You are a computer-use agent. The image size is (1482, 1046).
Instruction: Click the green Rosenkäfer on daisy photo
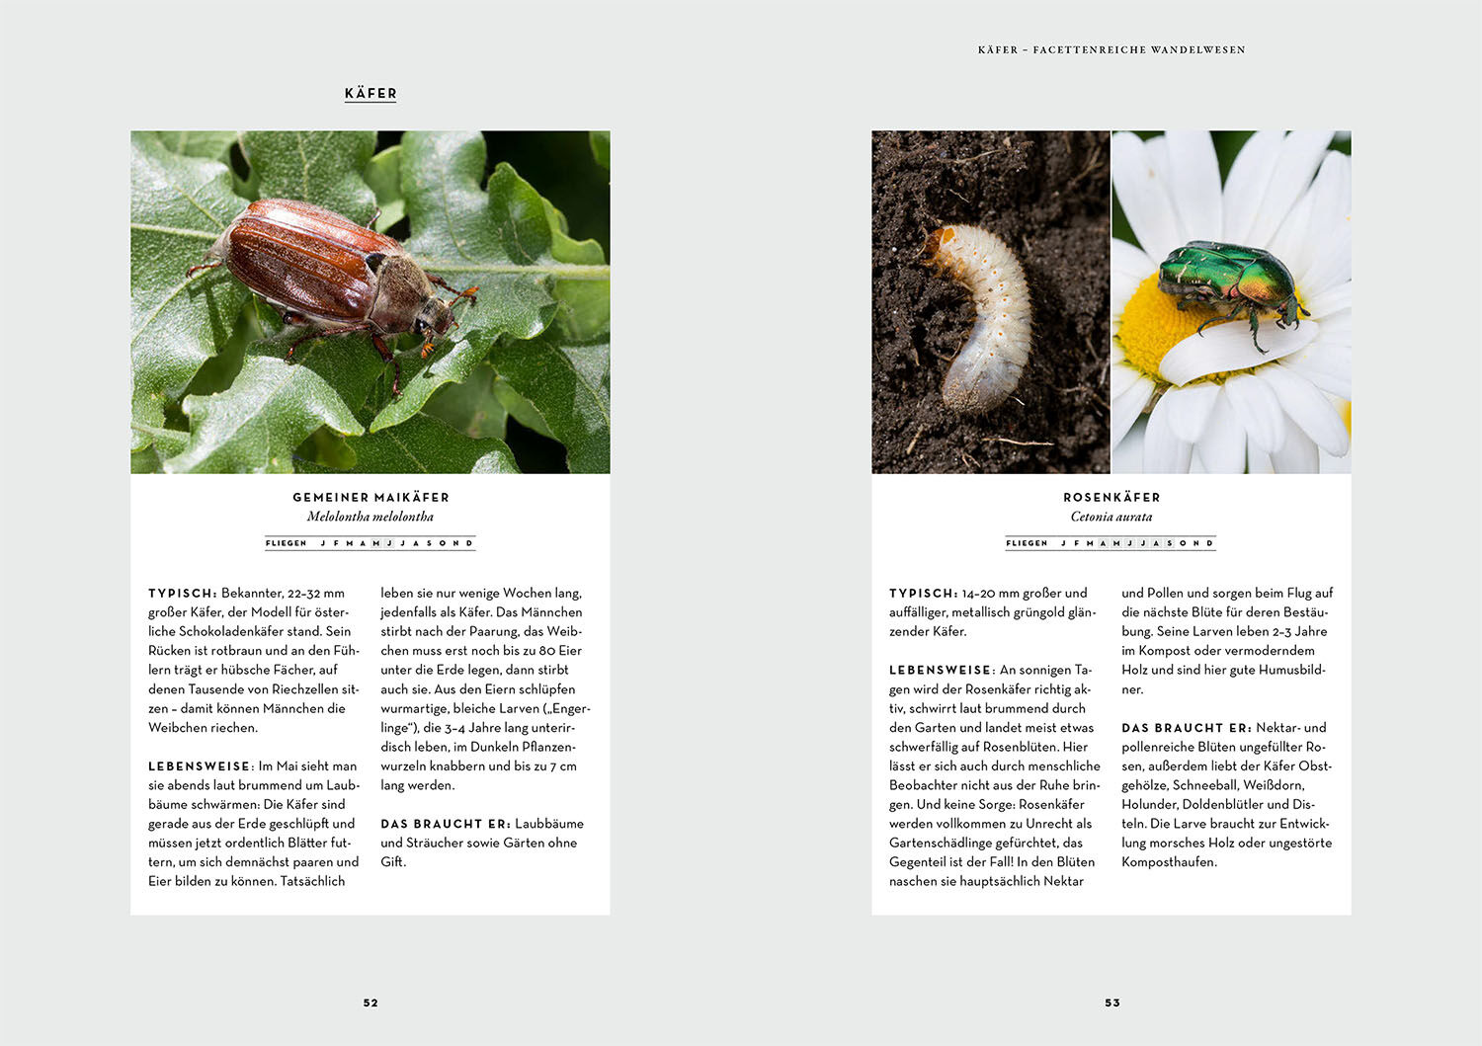point(1232,301)
